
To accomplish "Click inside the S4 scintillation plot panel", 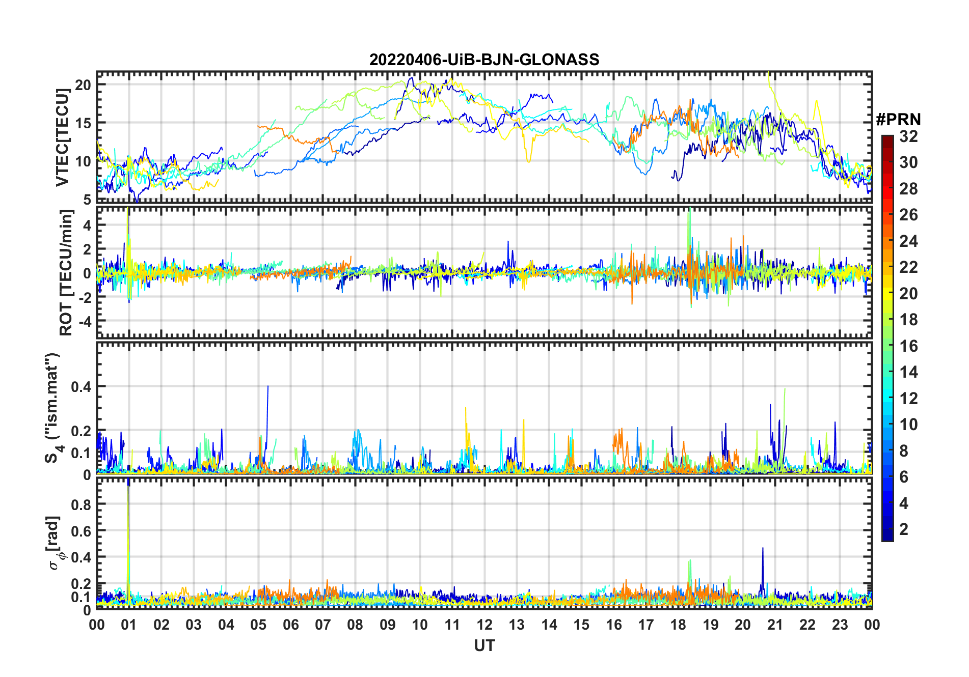I will tap(484, 408).
